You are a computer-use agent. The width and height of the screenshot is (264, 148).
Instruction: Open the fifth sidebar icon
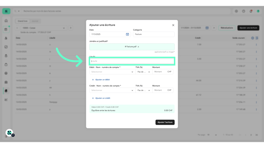(x=6, y=56)
